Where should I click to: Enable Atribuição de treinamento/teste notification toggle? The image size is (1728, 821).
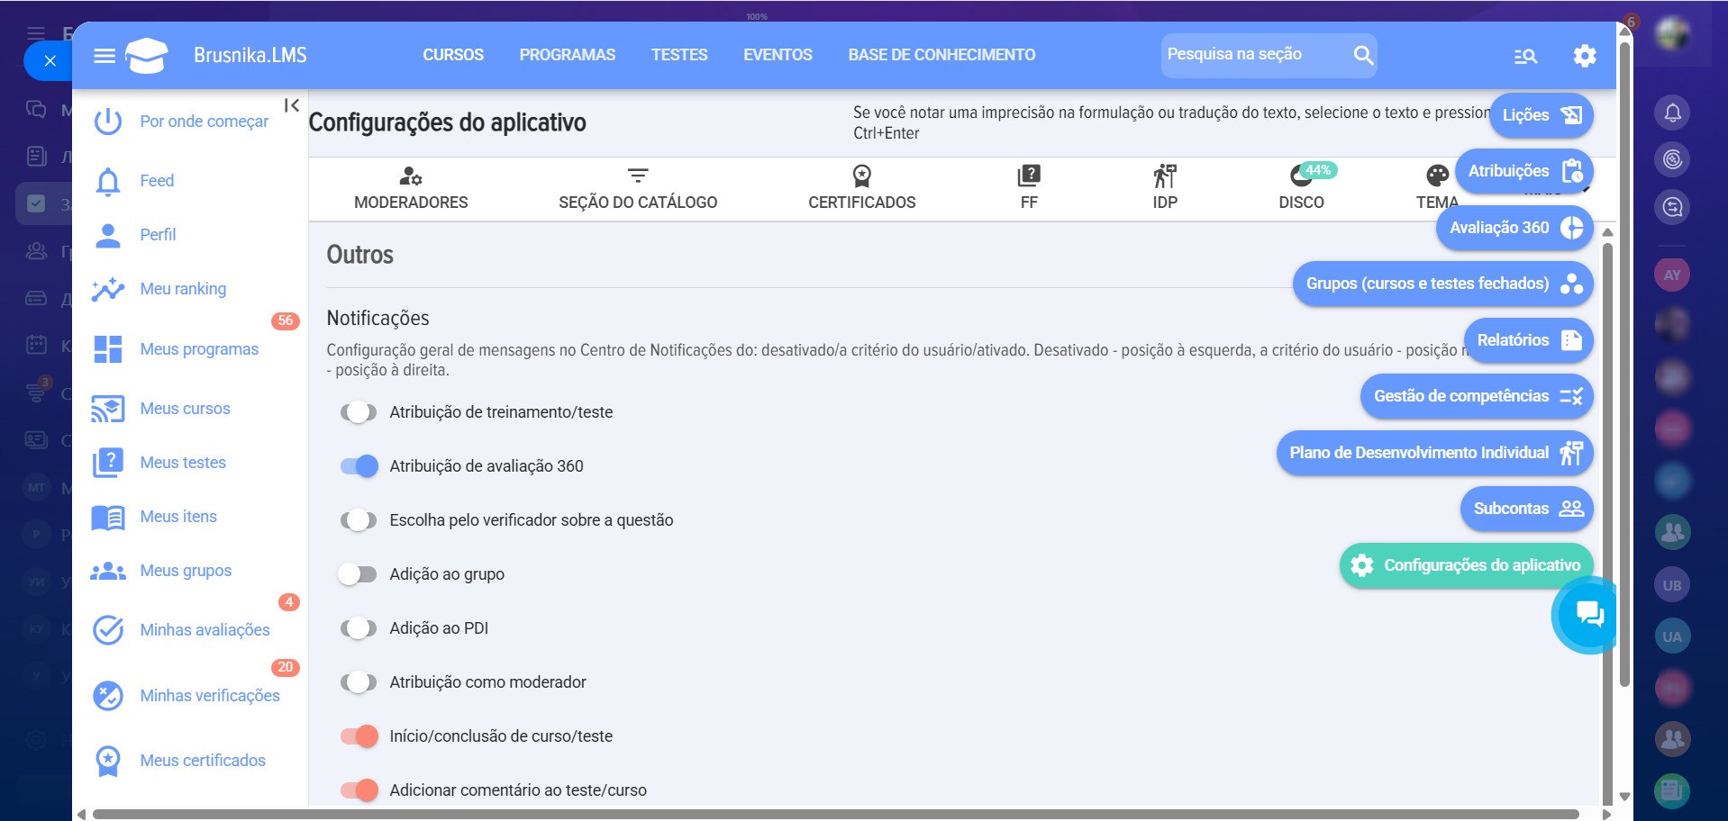coord(359,412)
